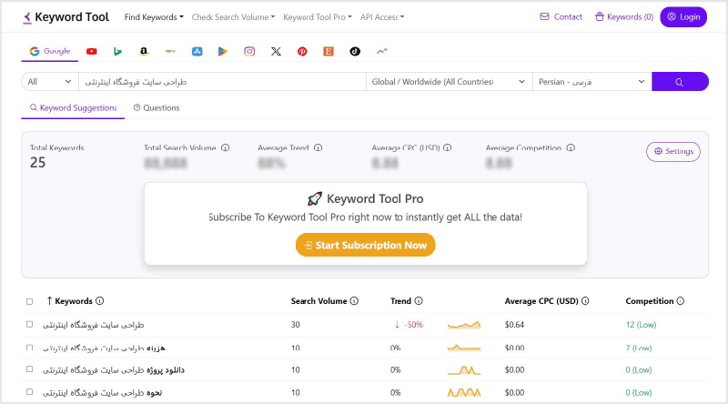Screen dimensions: 728x404
Task: Click the Search Volume column header
Action: pos(319,301)
